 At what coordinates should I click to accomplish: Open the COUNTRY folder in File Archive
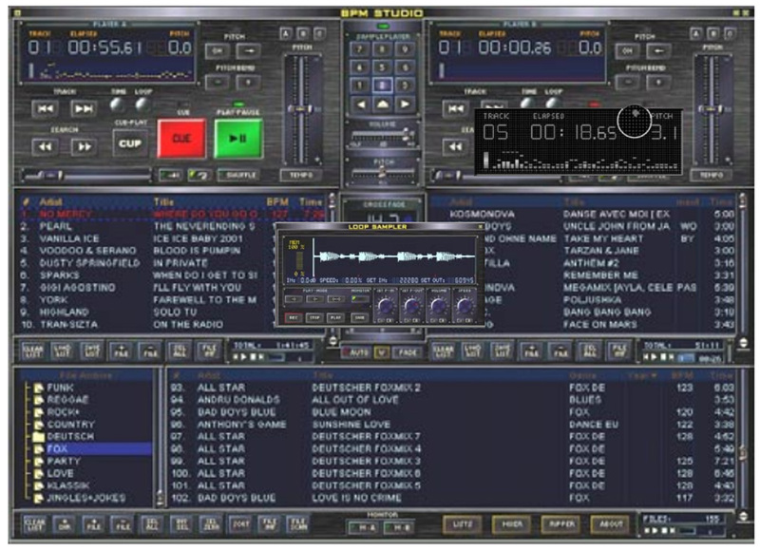[70, 425]
